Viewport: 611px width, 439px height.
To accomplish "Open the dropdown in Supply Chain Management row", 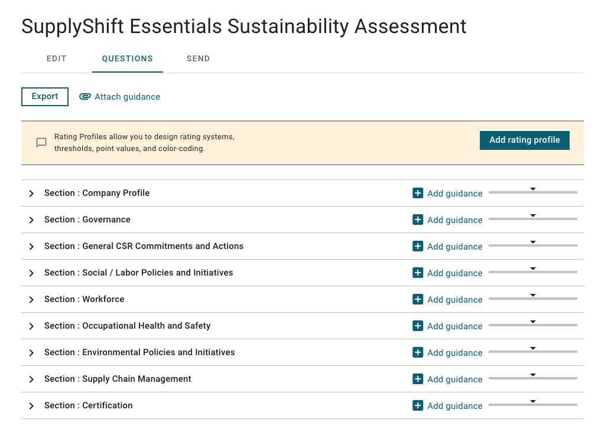I will point(532,376).
